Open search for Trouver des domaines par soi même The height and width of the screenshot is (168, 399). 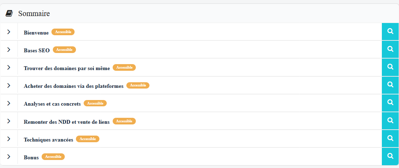tap(390, 67)
